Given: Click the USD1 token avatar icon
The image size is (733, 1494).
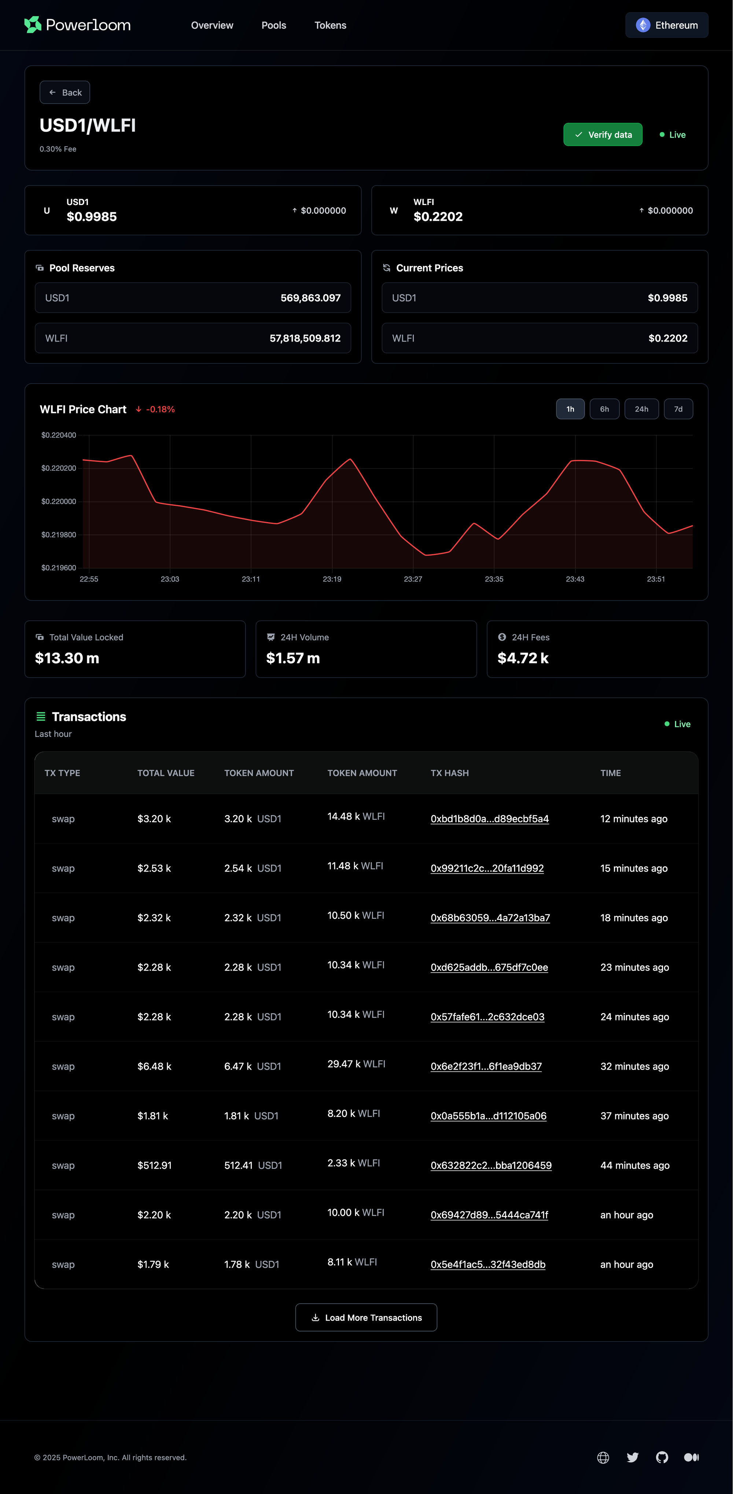Looking at the screenshot, I should [x=47, y=211].
